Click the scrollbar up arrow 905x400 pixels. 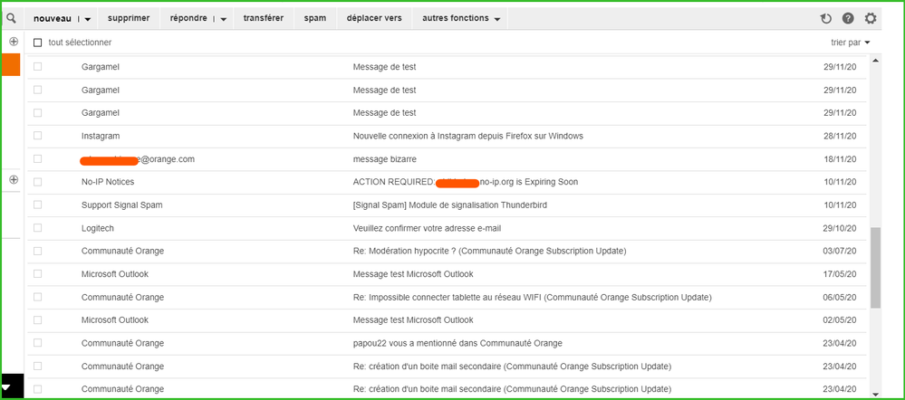click(x=875, y=62)
